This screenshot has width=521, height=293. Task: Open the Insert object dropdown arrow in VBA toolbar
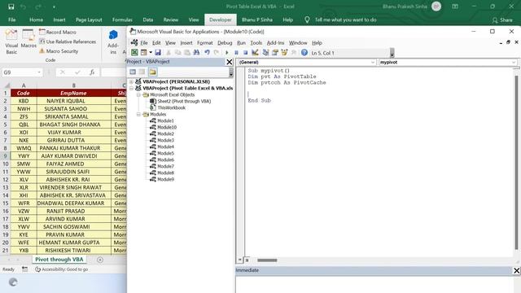(x=151, y=52)
